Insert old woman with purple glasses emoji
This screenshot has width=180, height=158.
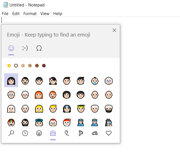click(x=109, y=81)
